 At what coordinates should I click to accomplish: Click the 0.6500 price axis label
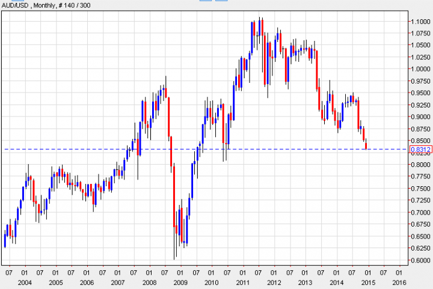click(420, 237)
